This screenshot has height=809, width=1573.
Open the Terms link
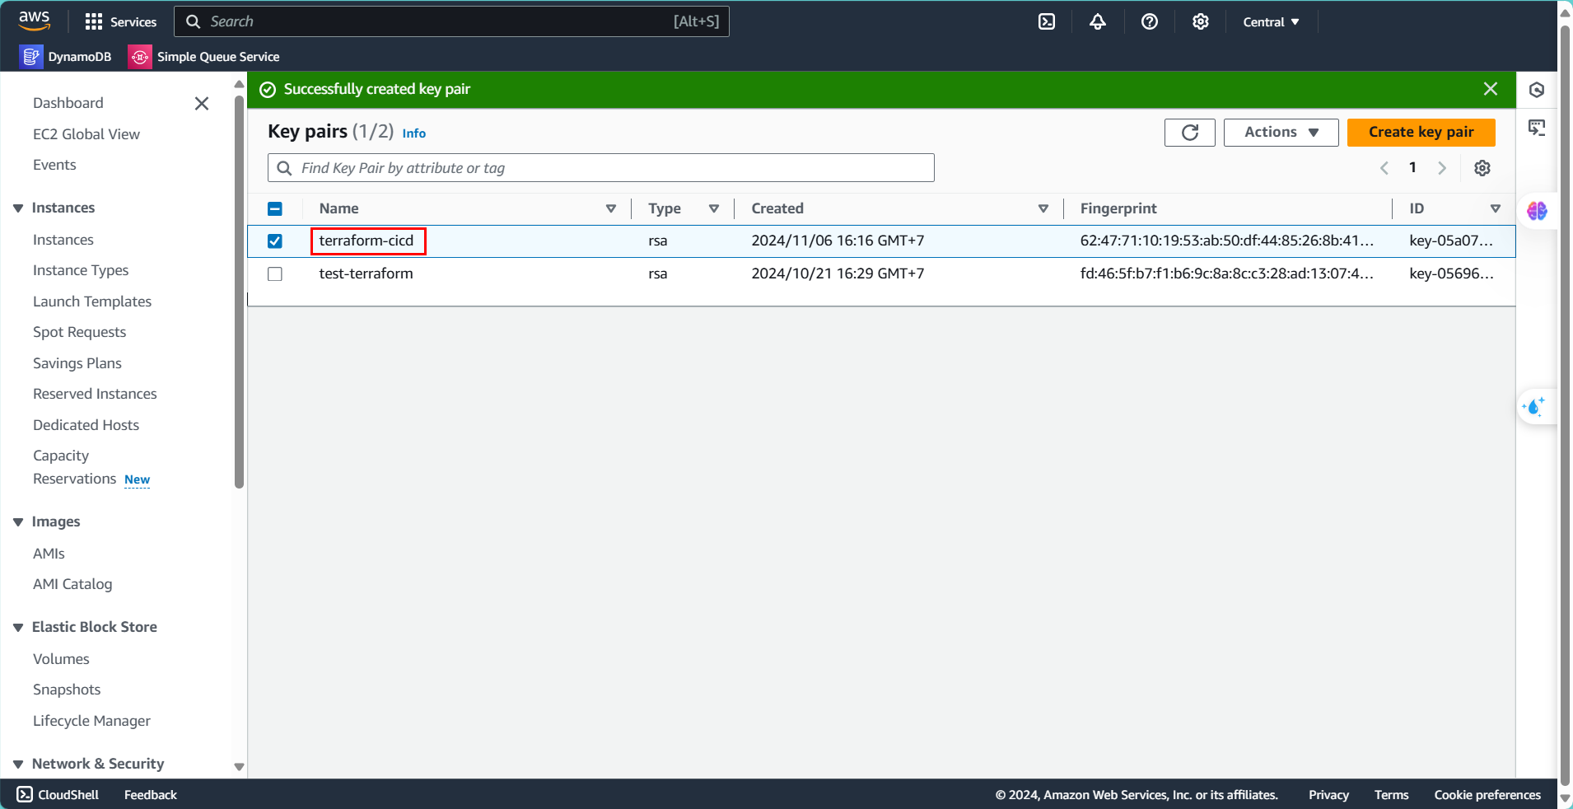click(1391, 795)
